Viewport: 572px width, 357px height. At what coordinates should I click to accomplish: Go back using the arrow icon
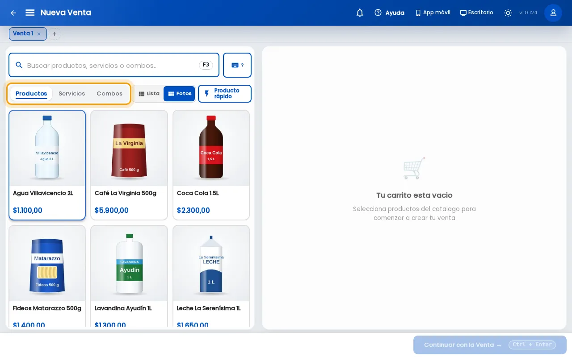click(x=13, y=13)
